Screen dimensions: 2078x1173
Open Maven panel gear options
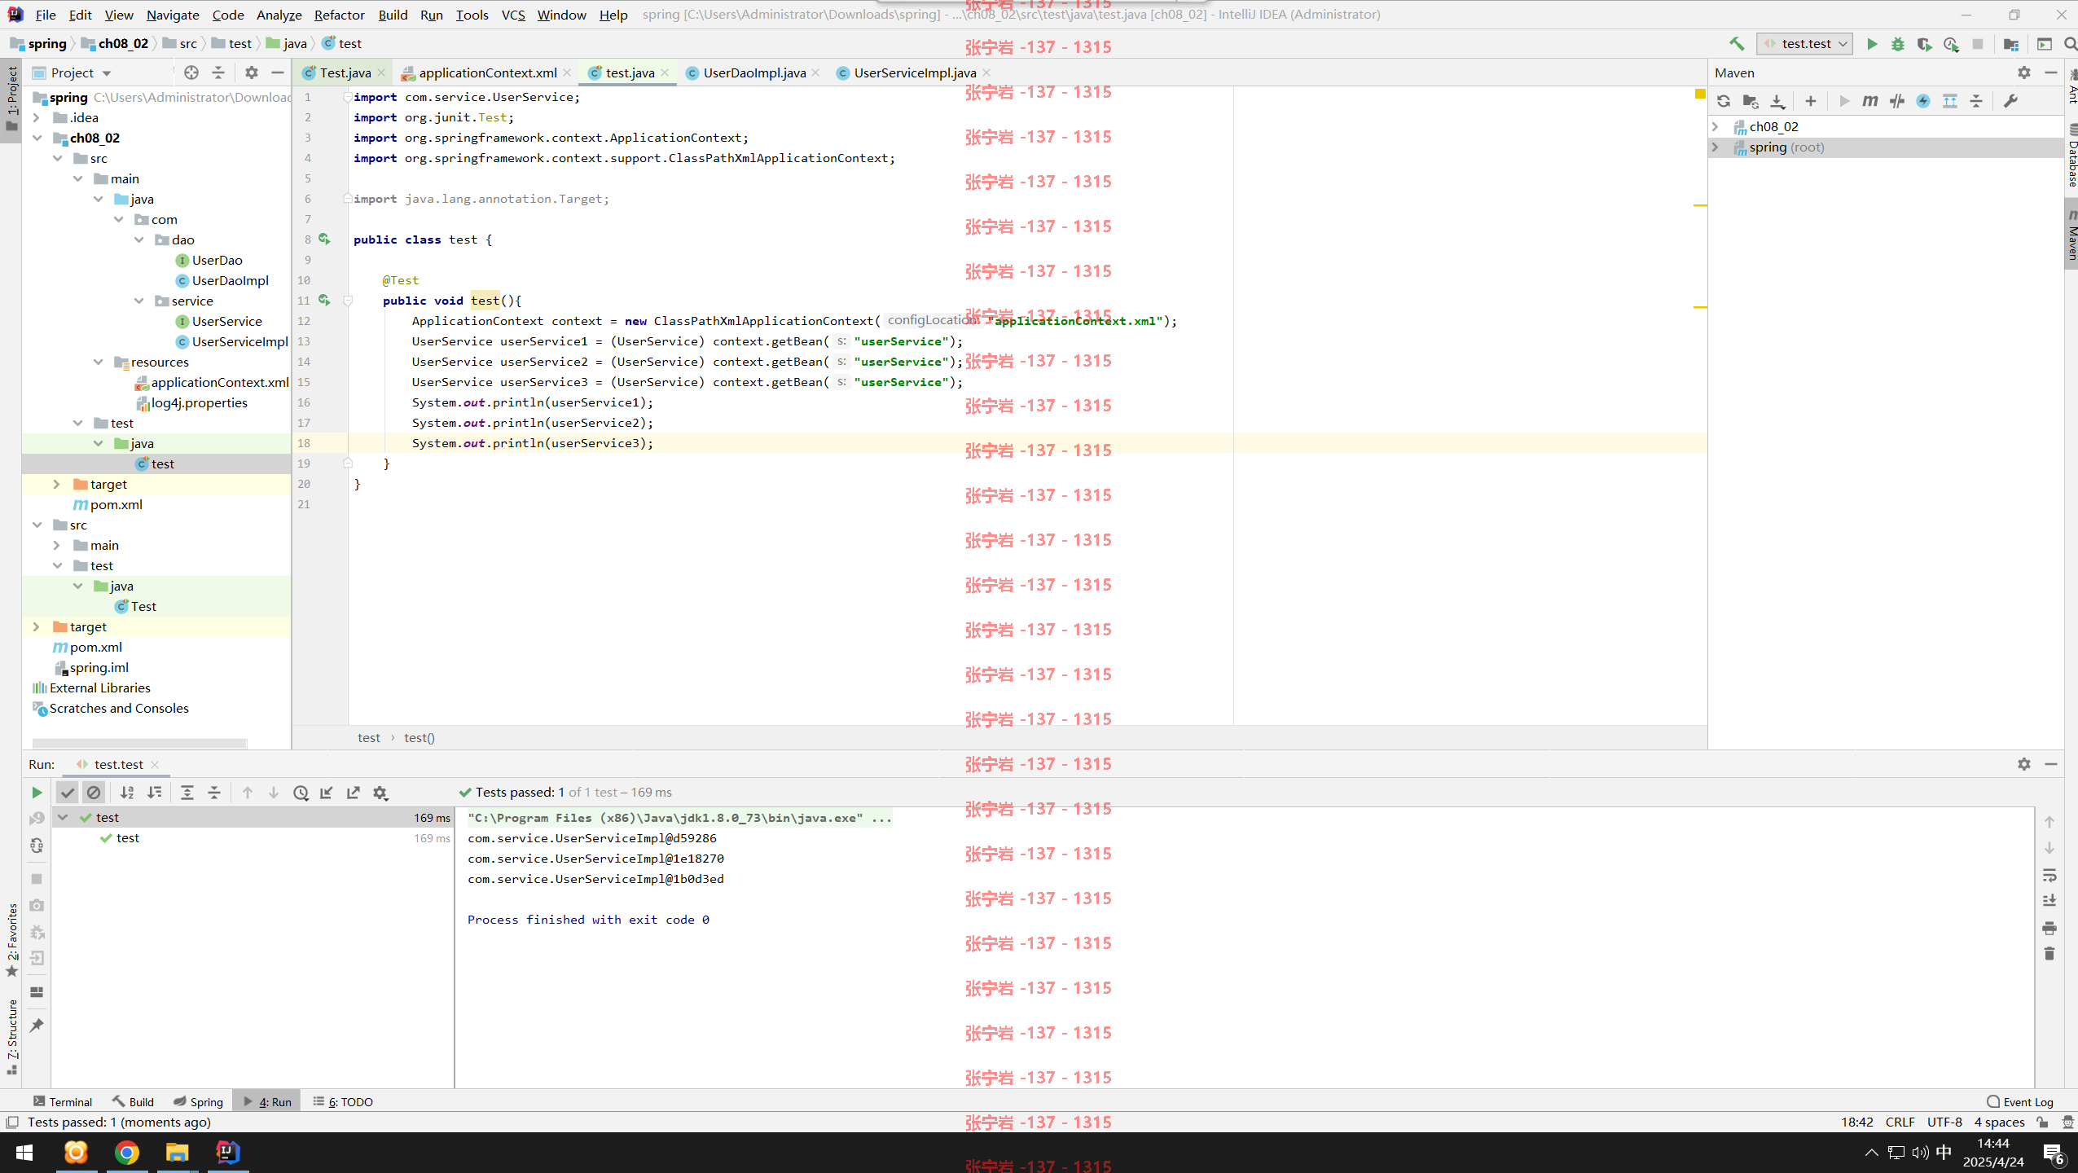coord(2024,72)
